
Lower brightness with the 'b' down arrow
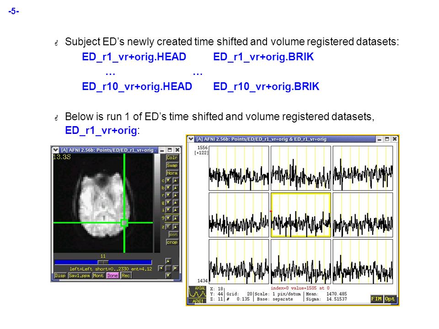pyautogui.click(x=168, y=188)
